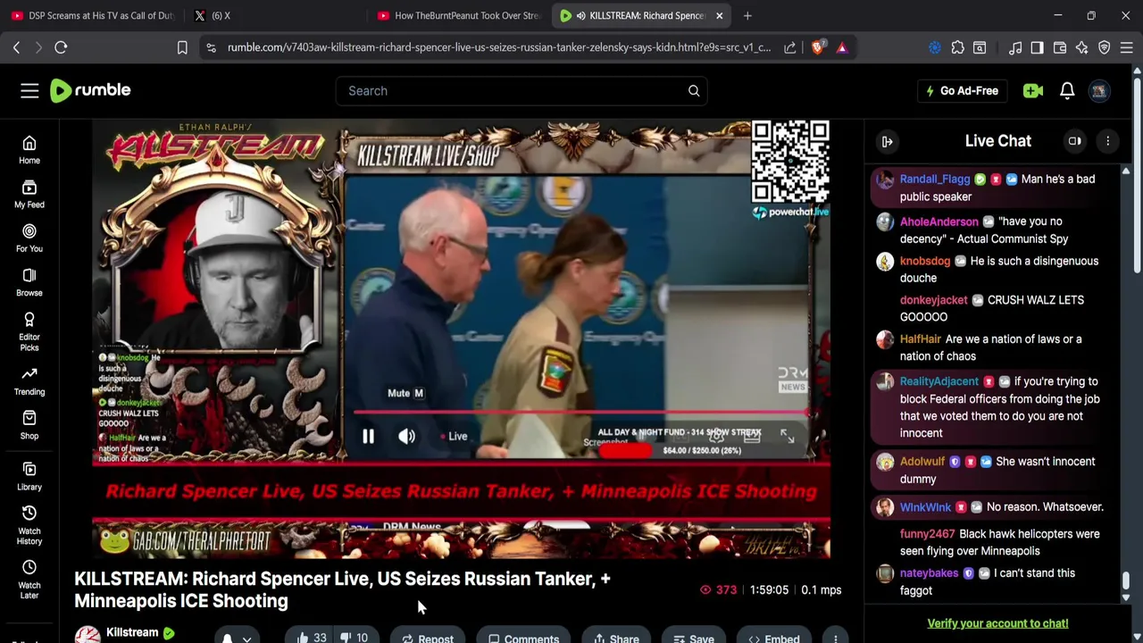Screen dimensions: 1143x643
Task: Open Browse in the sidebar
Action: [29, 282]
